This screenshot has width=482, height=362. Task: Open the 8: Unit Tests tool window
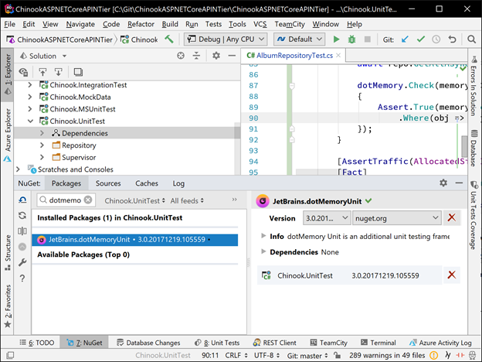point(217,343)
